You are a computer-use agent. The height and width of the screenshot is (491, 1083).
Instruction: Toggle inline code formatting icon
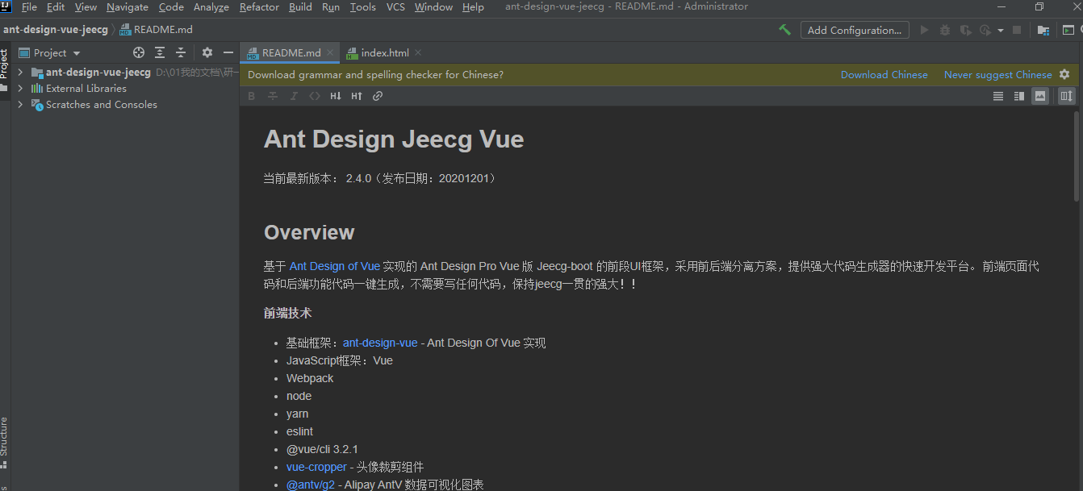coord(315,96)
